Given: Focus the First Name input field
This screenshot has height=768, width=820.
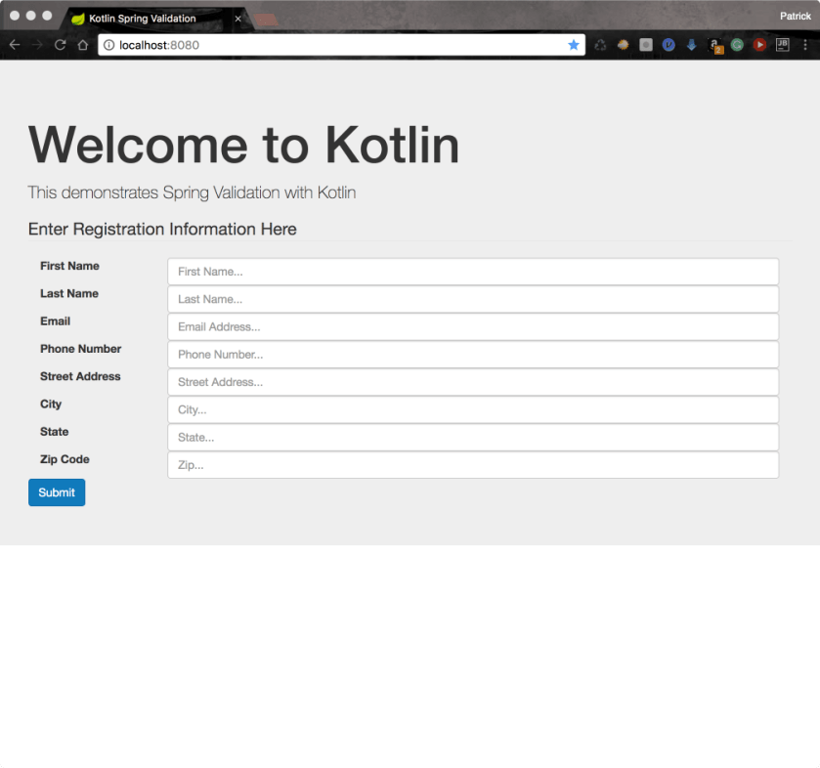Looking at the screenshot, I should point(473,272).
